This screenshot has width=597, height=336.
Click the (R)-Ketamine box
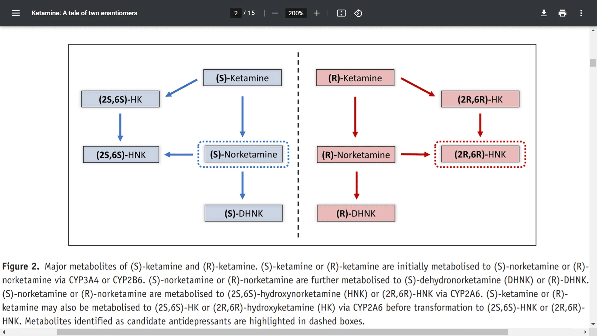tap(355, 78)
